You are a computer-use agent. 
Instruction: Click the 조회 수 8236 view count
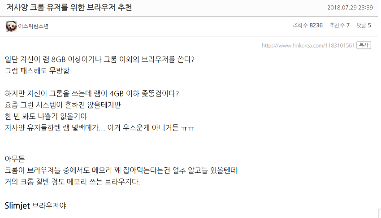click(307, 25)
